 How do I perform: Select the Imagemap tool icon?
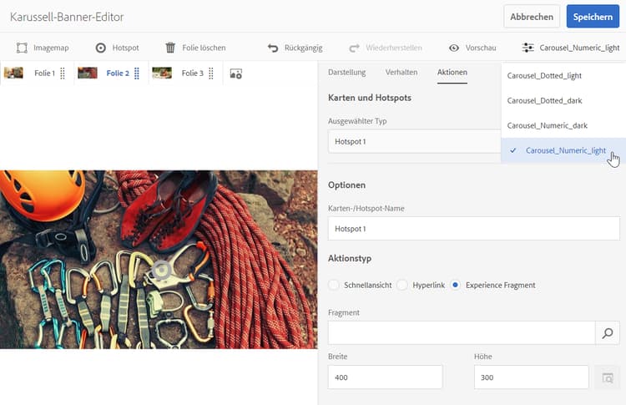pyautogui.click(x=22, y=48)
